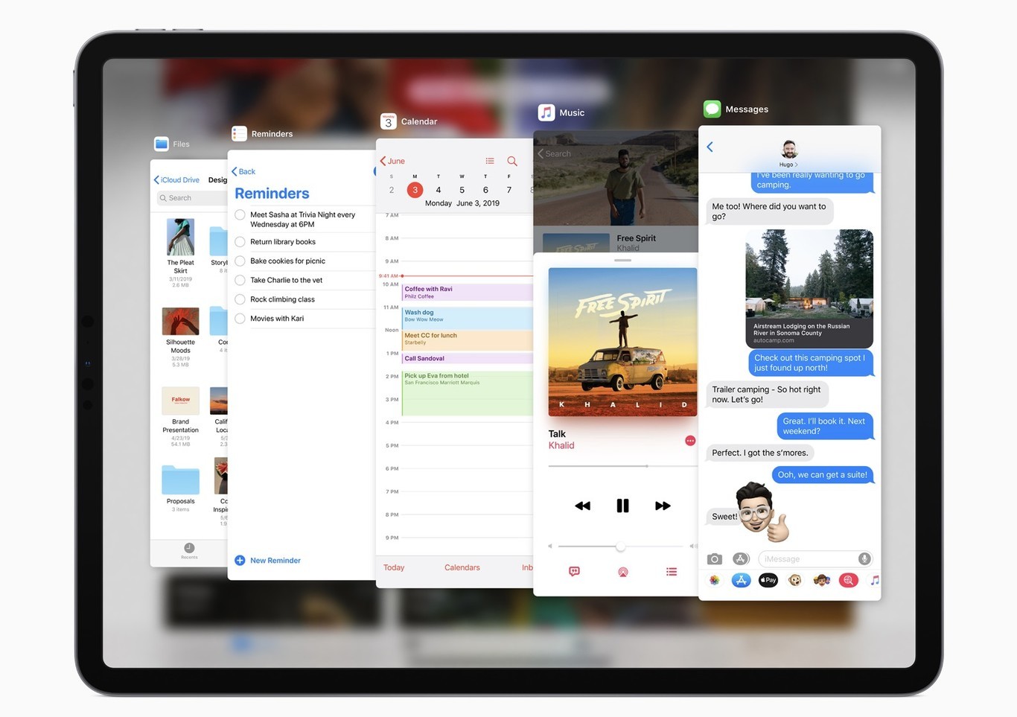Select the Today tab in Calendar
Viewport: 1017px width, 717px height.
click(x=393, y=567)
